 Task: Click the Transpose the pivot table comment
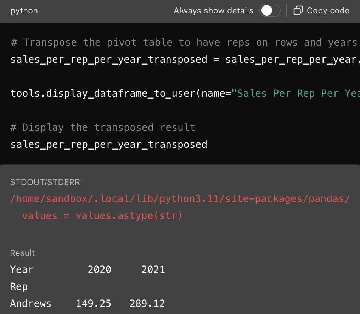(x=184, y=43)
